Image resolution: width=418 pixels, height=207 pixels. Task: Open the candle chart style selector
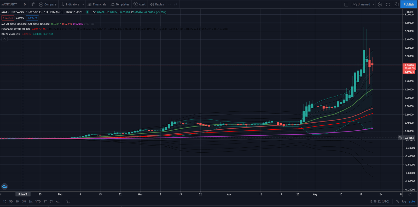(x=33, y=4)
